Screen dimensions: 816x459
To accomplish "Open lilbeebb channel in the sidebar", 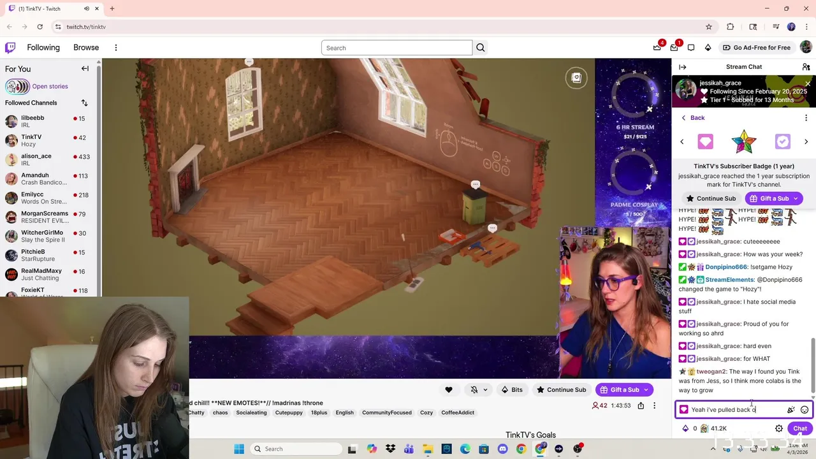I will pos(49,121).
